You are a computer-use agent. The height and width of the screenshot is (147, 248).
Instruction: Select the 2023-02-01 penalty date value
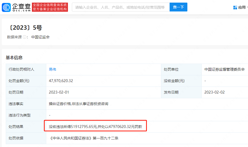tap(59, 92)
